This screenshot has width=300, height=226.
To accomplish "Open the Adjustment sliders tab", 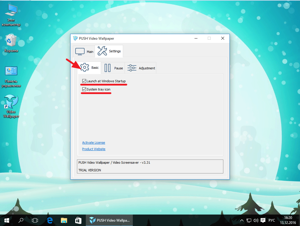I will pyautogui.click(x=141, y=68).
